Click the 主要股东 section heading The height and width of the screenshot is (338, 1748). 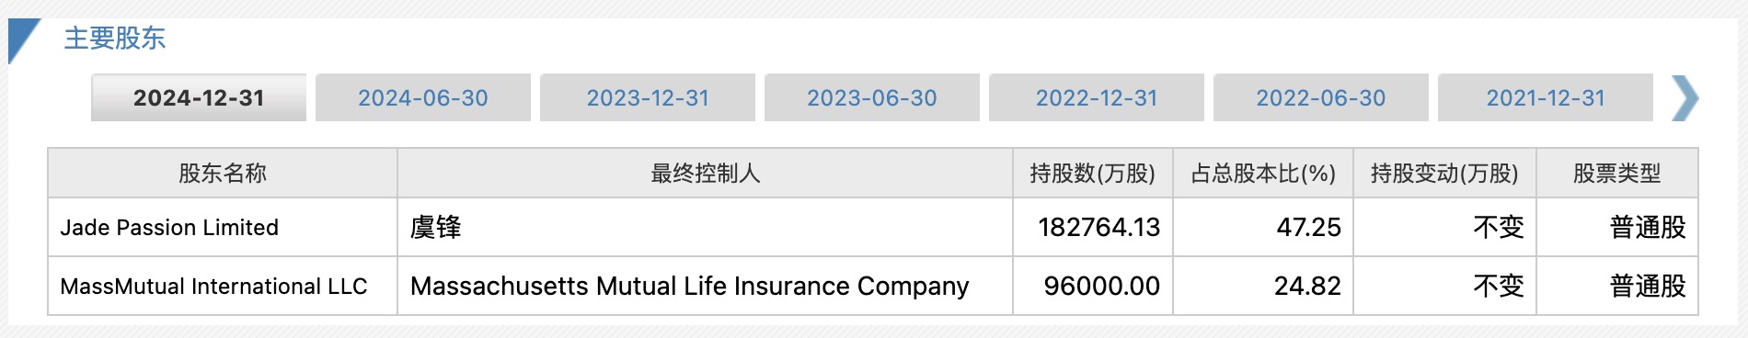click(x=115, y=39)
